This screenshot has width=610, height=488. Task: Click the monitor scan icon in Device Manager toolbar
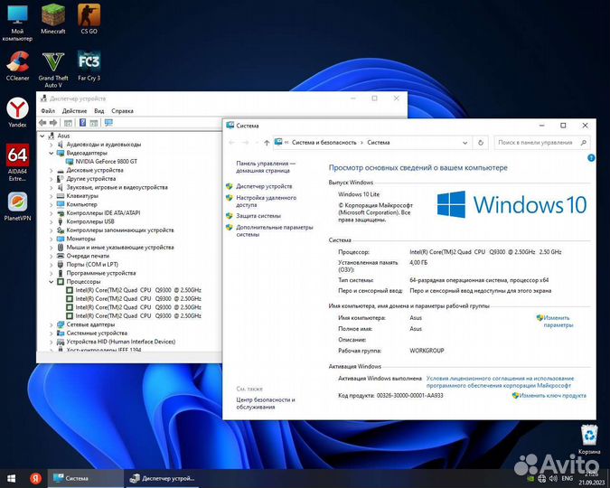pyautogui.click(x=108, y=123)
